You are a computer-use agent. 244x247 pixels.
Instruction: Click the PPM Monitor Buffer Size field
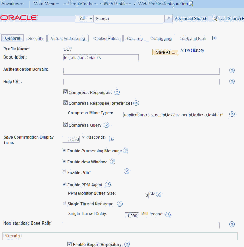(136, 195)
